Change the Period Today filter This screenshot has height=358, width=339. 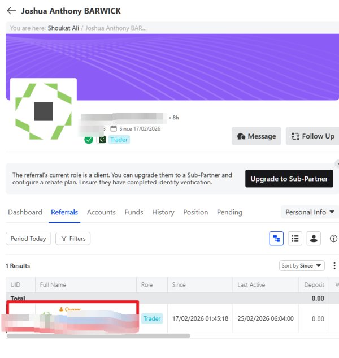(28, 239)
